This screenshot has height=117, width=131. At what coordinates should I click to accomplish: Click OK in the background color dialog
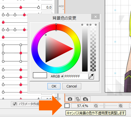(x=54, y=86)
